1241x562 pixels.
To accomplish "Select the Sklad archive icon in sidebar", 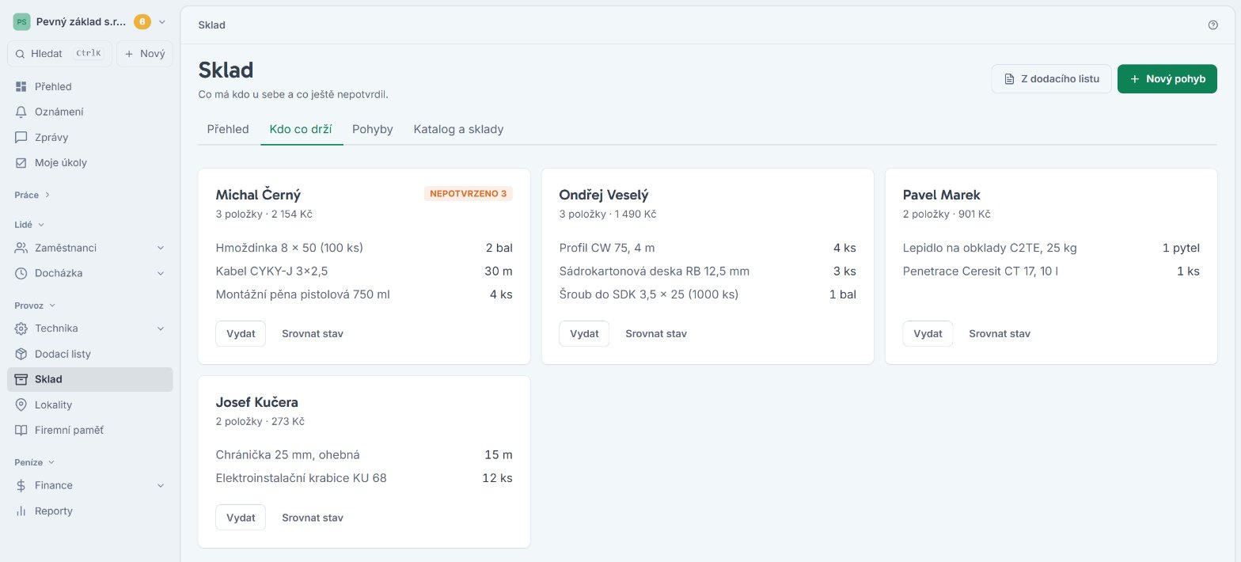I will coord(21,379).
